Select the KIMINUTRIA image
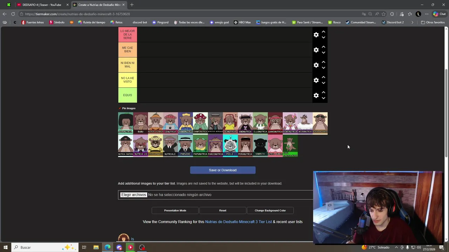Screen dimensions: 449x252 (290, 123)
